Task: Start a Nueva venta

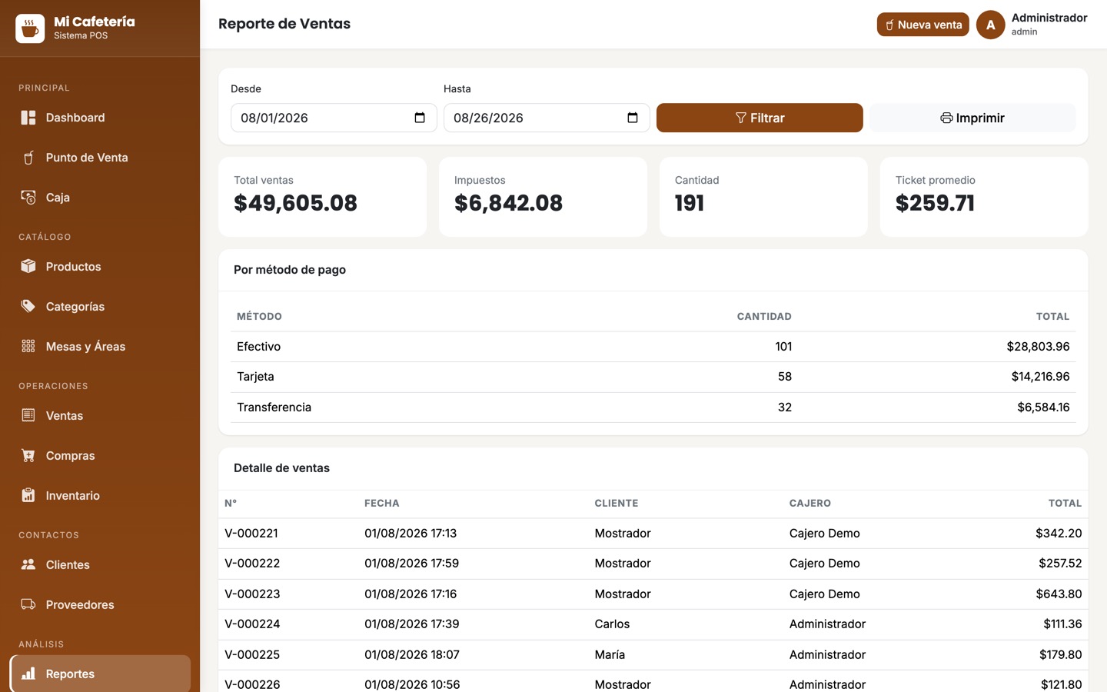Action: tap(922, 25)
